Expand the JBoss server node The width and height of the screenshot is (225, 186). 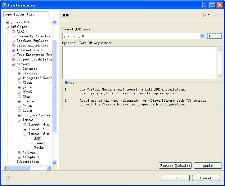(19, 83)
